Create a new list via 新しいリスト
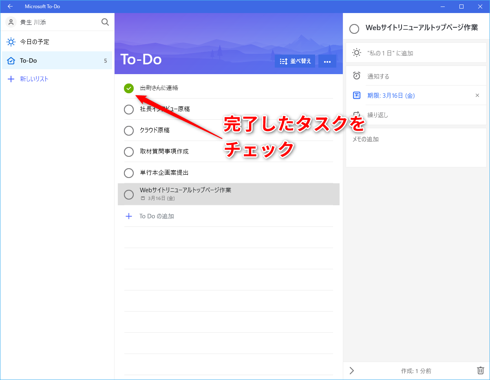Screen dimensions: 490x380 [x=57, y=79]
